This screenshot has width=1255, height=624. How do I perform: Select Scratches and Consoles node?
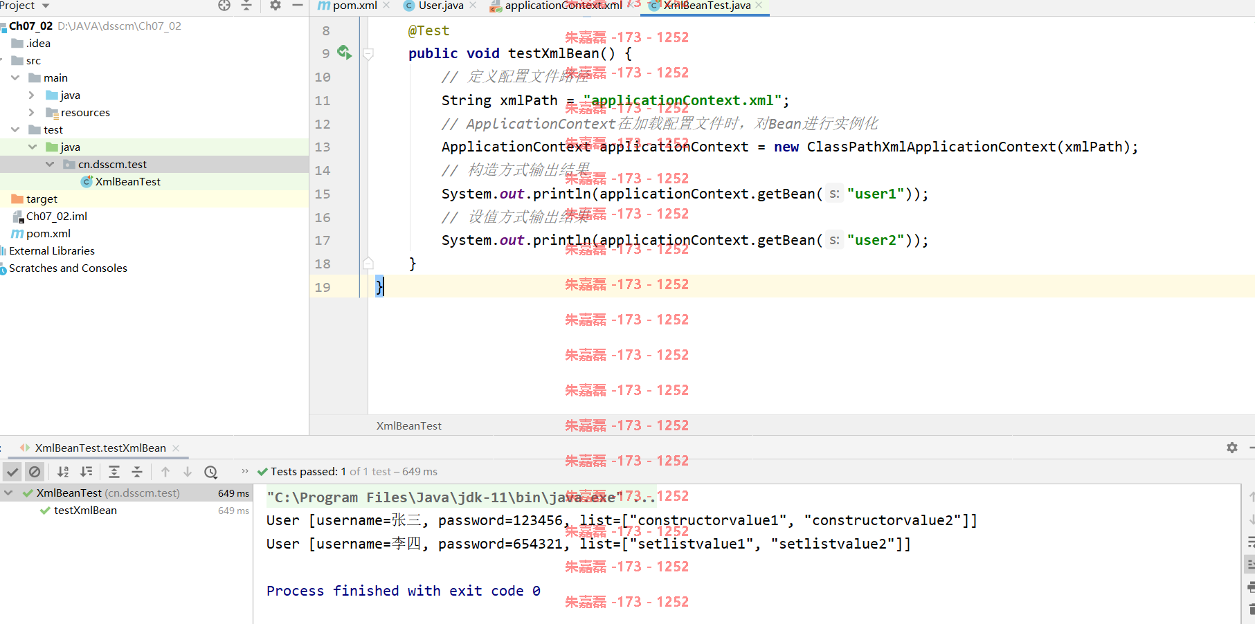click(x=68, y=268)
